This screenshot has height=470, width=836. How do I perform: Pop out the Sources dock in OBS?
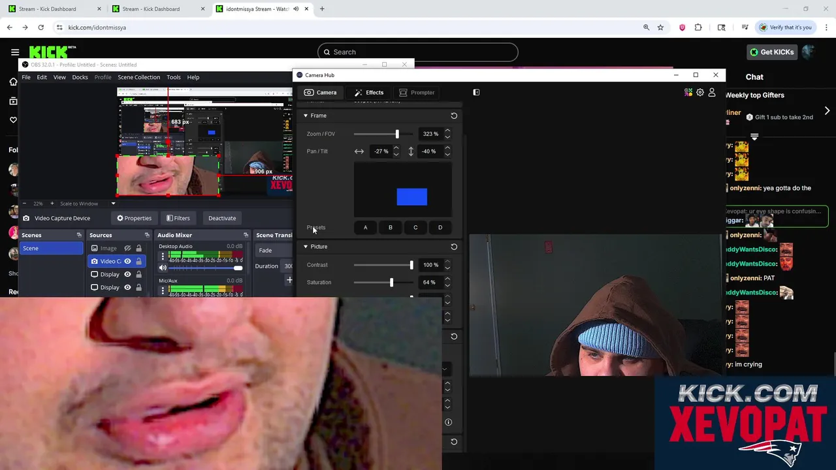coord(147,235)
